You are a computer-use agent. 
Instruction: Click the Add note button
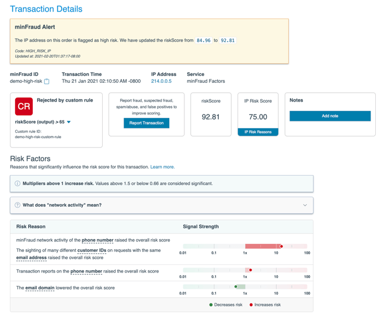(x=330, y=116)
